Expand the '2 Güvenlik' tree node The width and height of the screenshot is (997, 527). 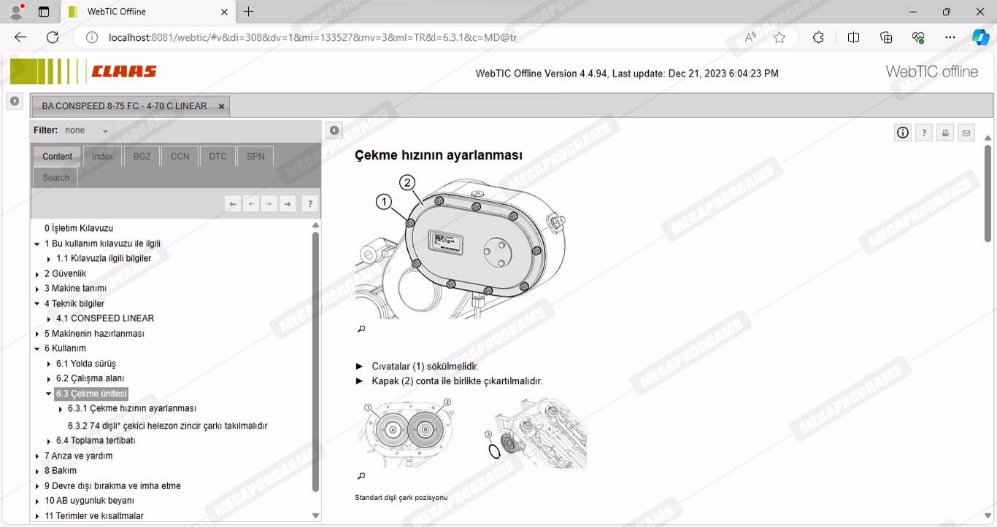[37, 274]
